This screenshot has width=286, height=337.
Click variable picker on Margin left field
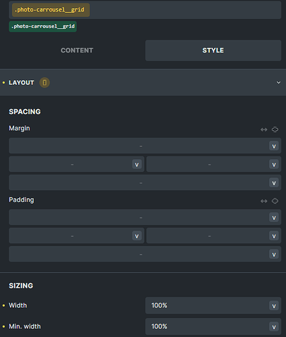pyautogui.click(x=137, y=164)
